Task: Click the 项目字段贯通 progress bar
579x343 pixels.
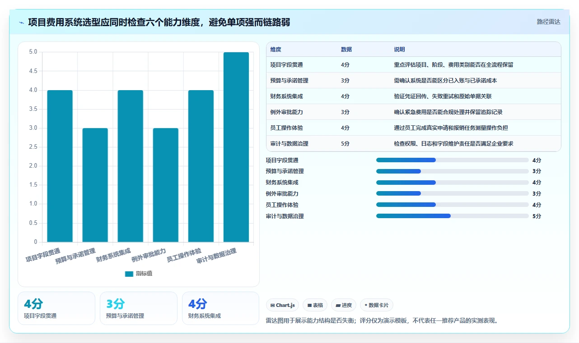Action: (452, 160)
